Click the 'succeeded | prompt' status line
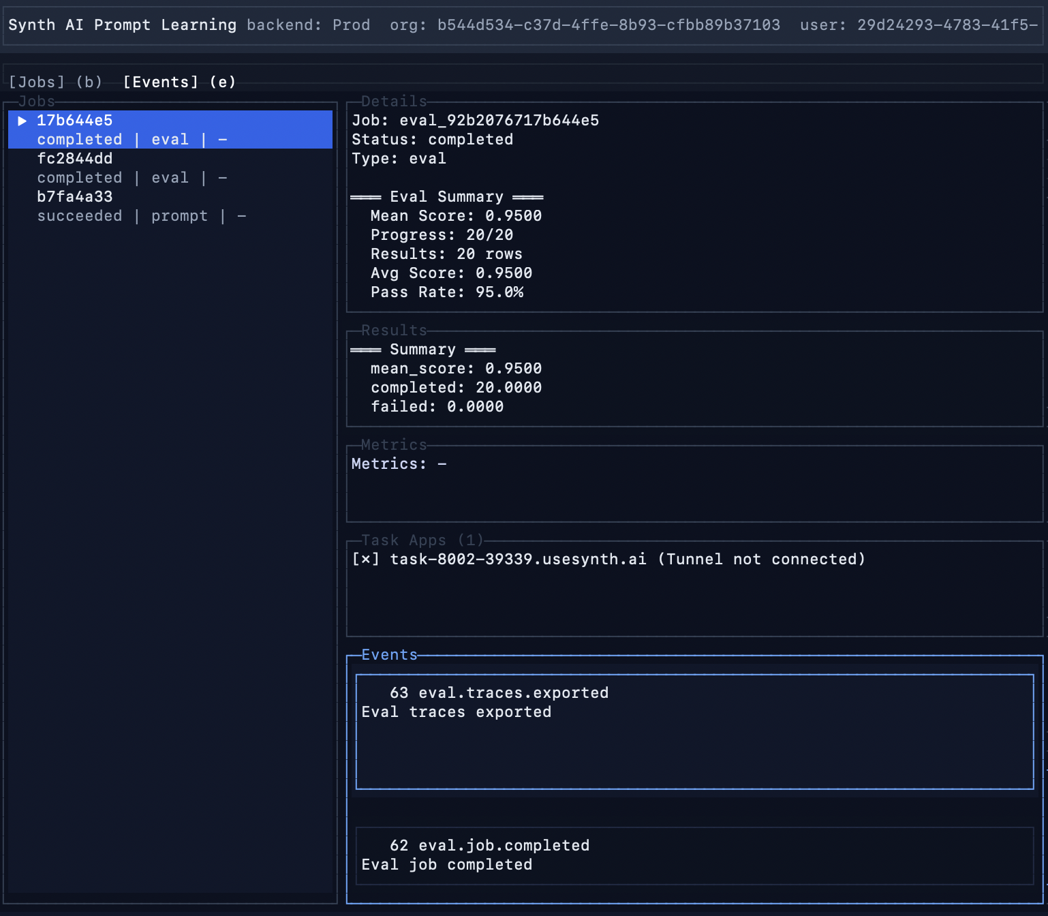Screen dimensions: 1048x916 142,215
